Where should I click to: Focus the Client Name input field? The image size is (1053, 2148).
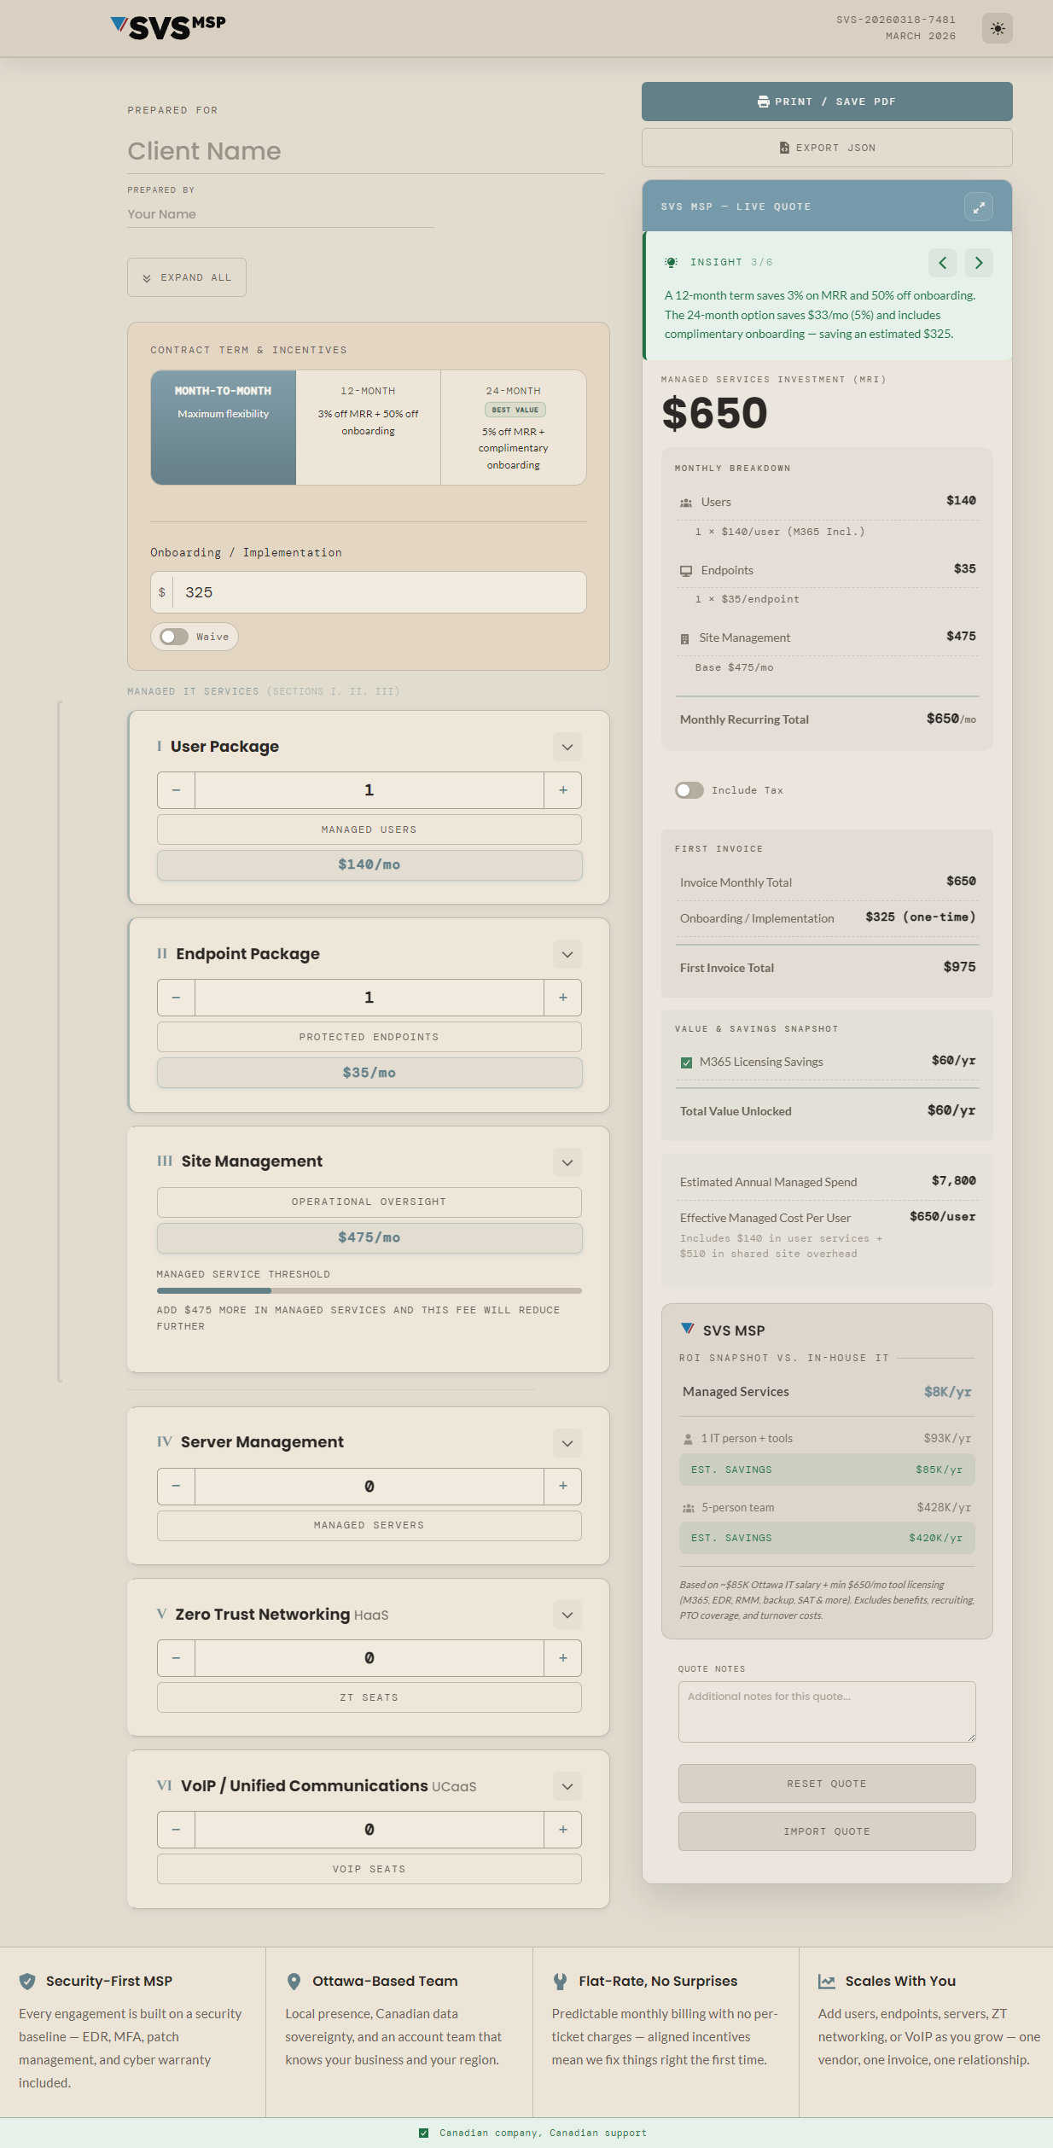click(365, 151)
